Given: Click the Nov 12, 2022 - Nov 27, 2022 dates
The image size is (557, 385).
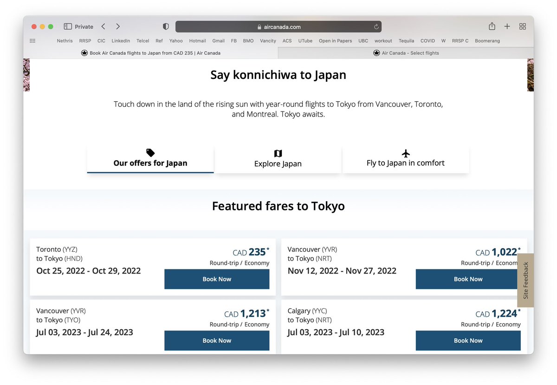Looking at the screenshot, I should [342, 271].
